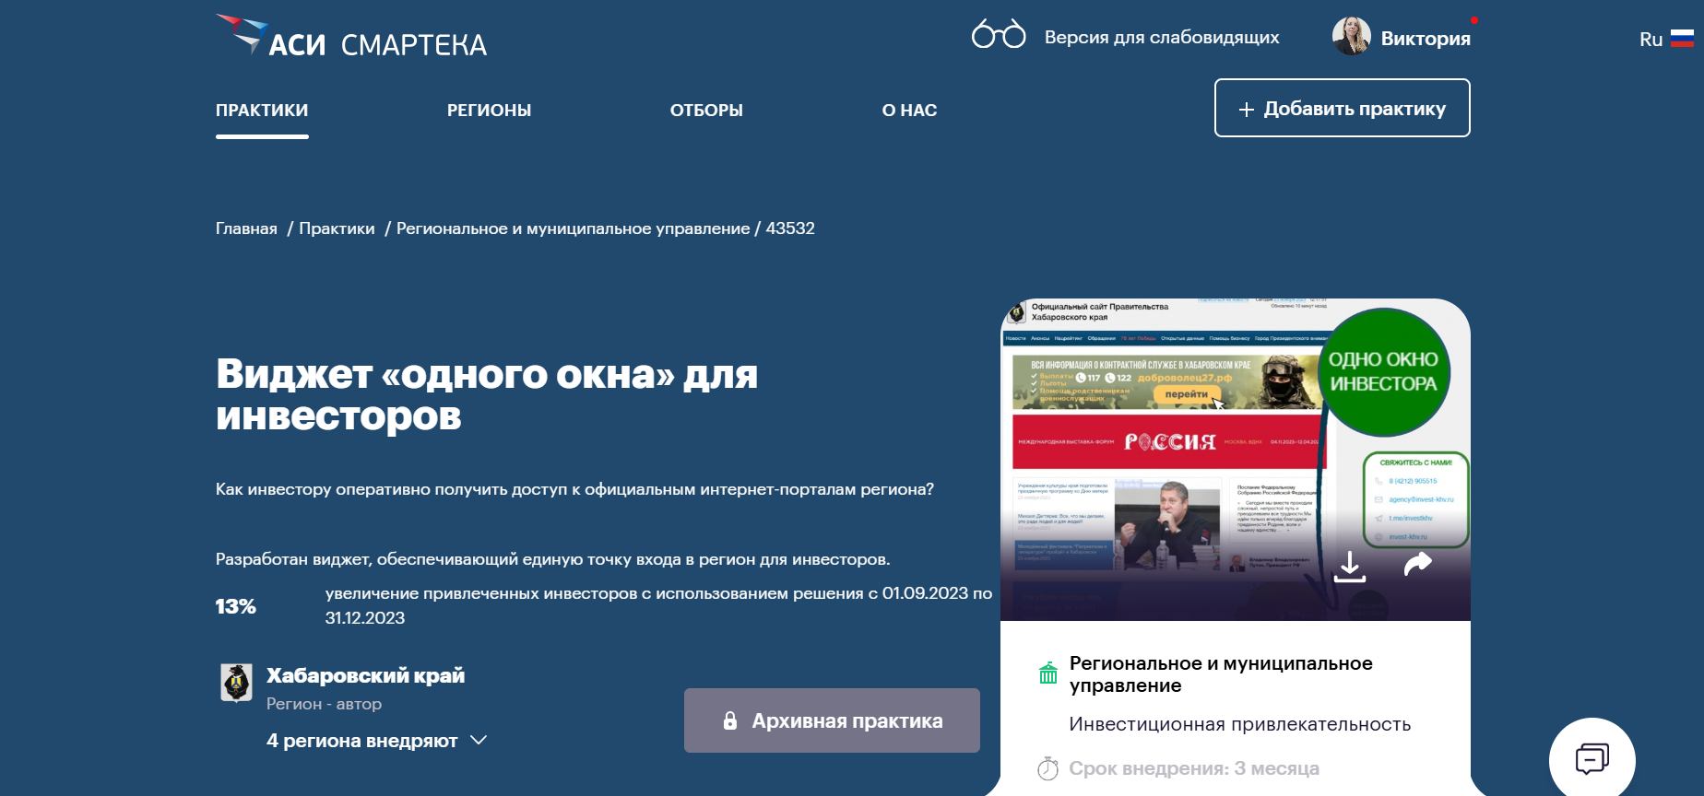Click the Архивная практика button
The width and height of the screenshot is (1704, 796).
pos(832,720)
